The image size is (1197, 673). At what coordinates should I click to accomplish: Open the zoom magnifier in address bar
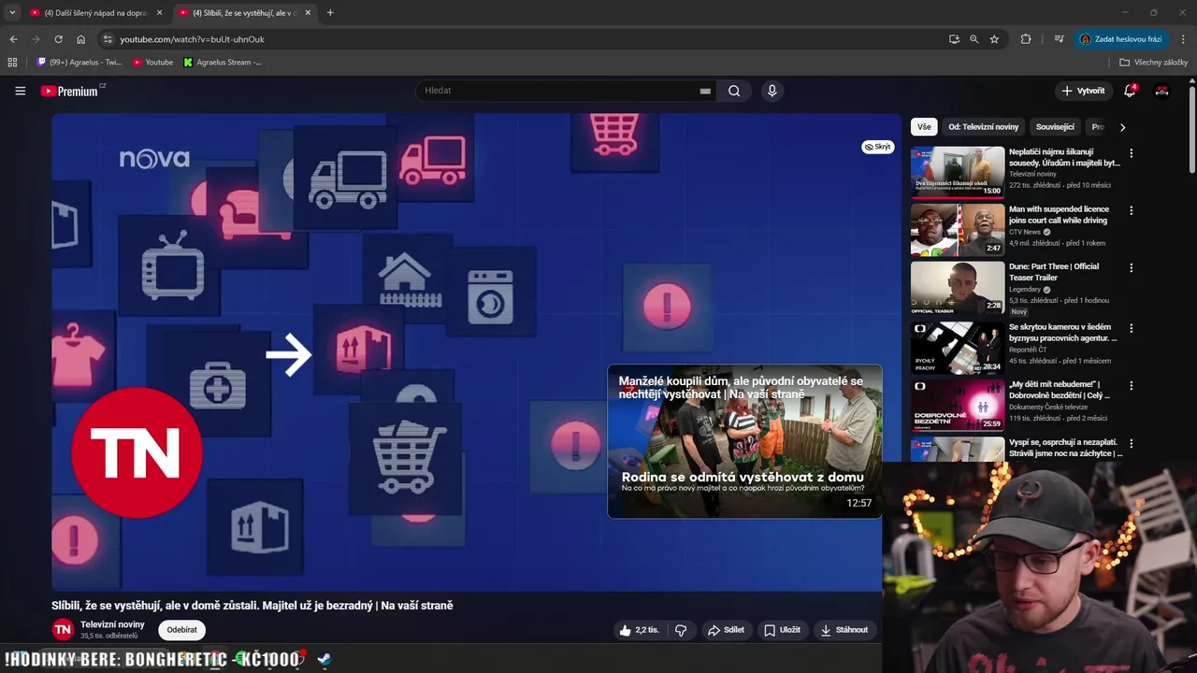coord(973,39)
